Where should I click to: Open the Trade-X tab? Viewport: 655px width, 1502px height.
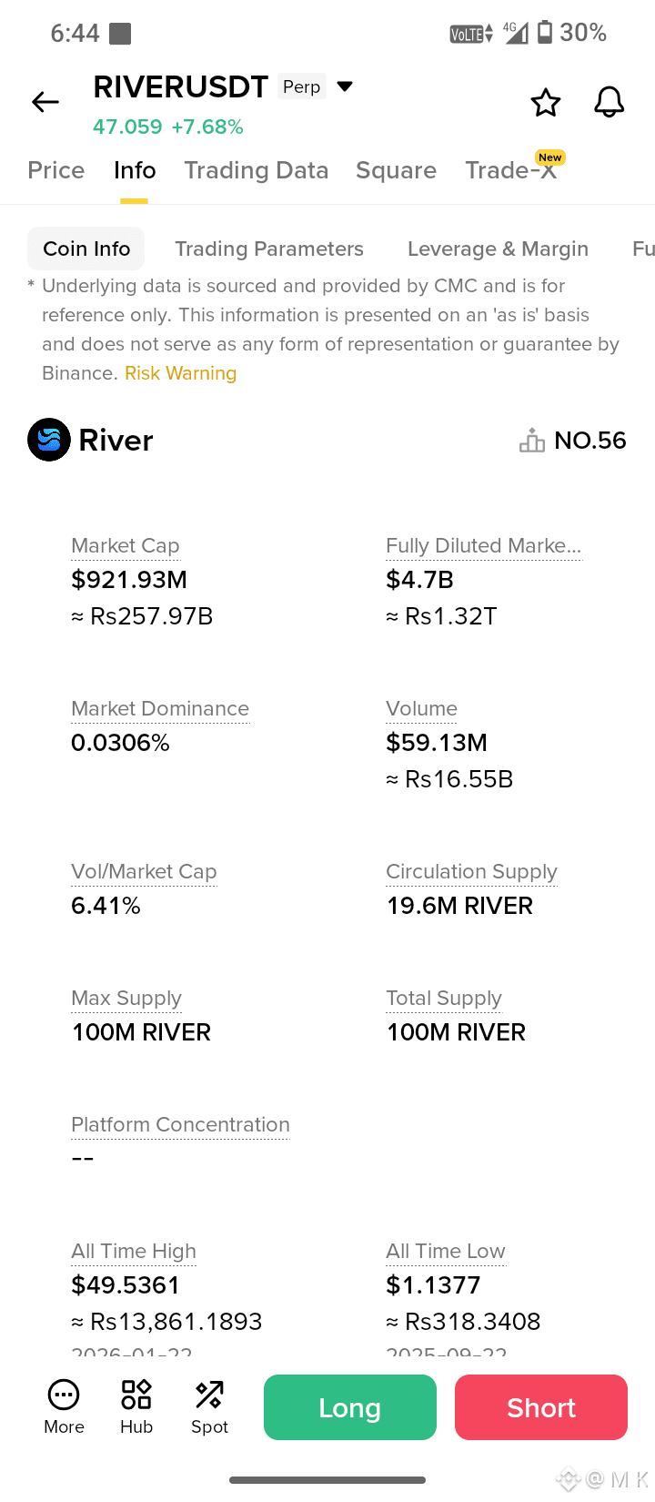click(x=511, y=170)
